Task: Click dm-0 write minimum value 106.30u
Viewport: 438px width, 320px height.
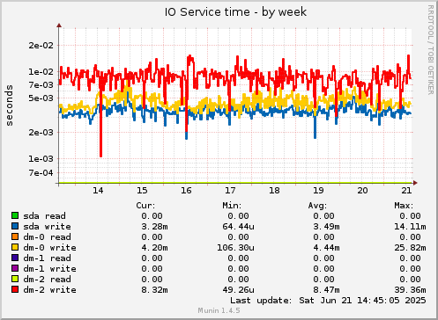Action: (235, 248)
